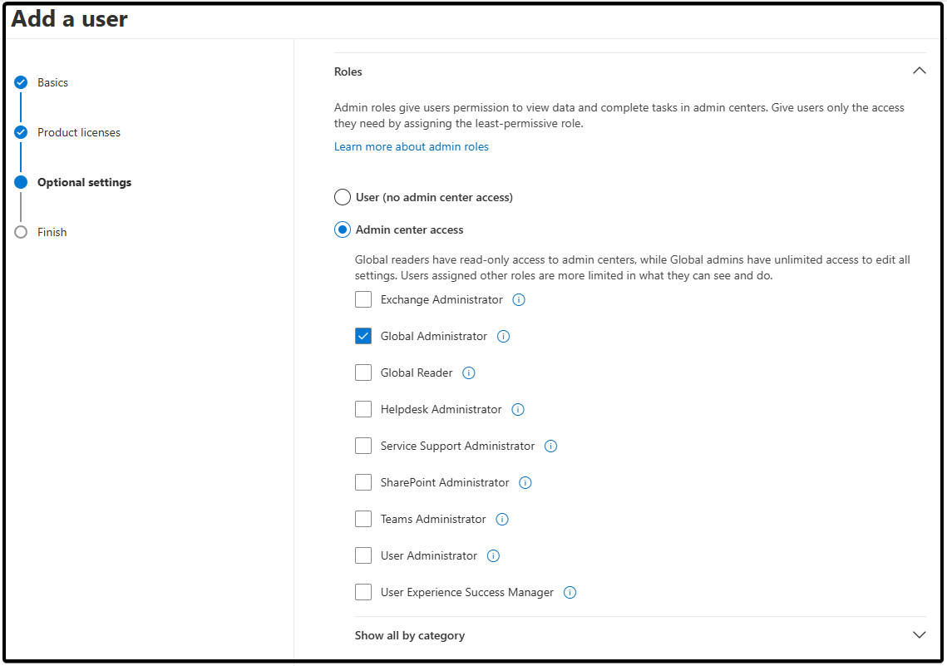Check the Exchange Administrator checkbox
Screen dimensions: 947x666
tap(363, 299)
